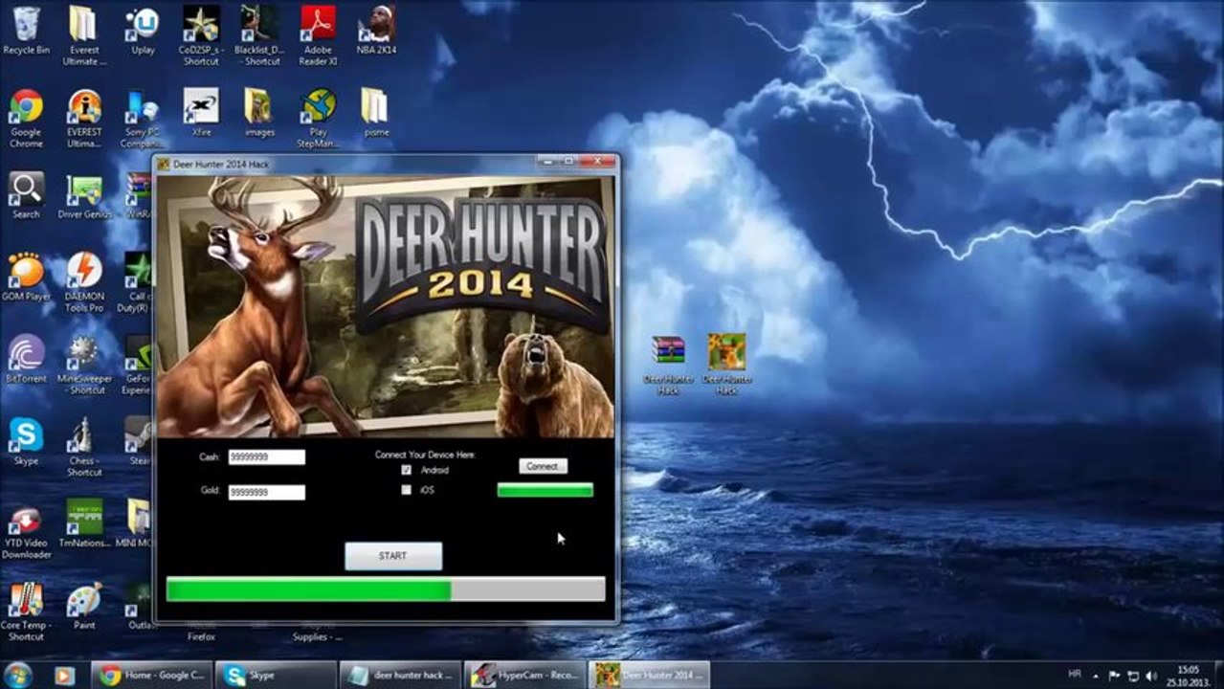
Task: Launch YTD Video Downloader shortcut
Action: click(26, 530)
